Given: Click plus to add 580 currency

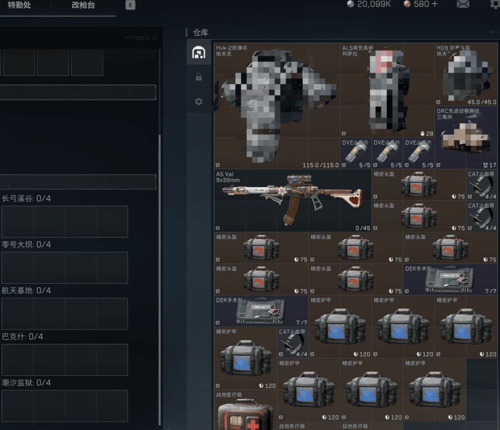Looking at the screenshot, I should 434,4.
